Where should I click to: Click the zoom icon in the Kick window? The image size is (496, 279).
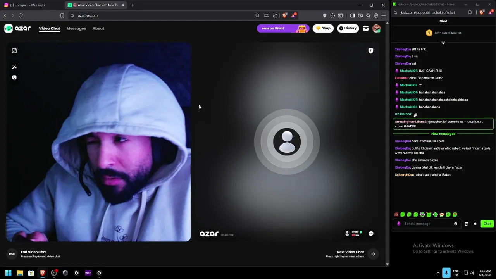(x=470, y=12)
